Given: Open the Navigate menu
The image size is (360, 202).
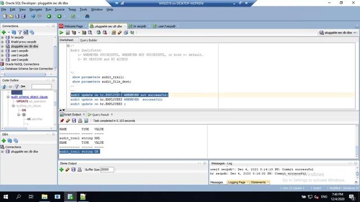Looking at the screenshot, I should click(x=35, y=10).
